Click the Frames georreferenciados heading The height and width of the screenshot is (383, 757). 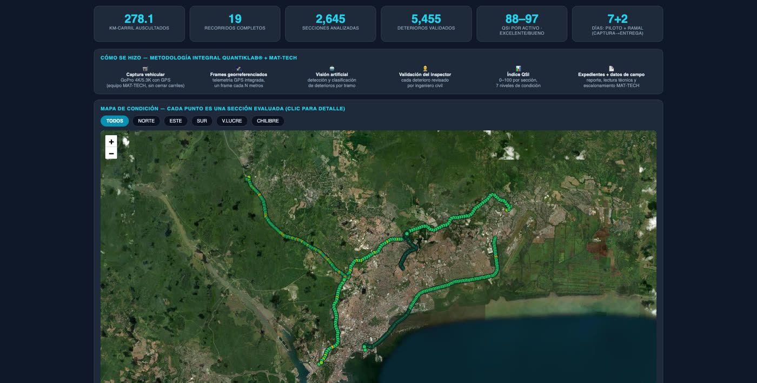(x=238, y=75)
